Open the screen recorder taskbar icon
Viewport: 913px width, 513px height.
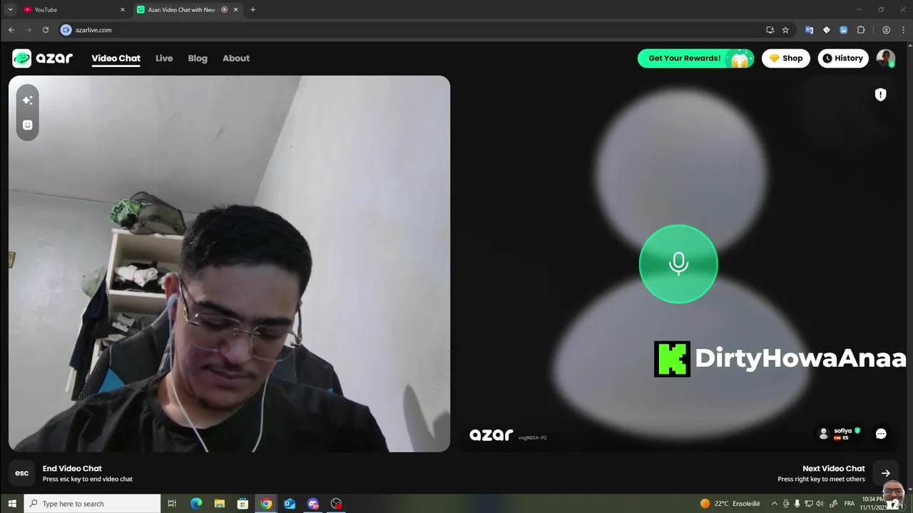pos(336,504)
